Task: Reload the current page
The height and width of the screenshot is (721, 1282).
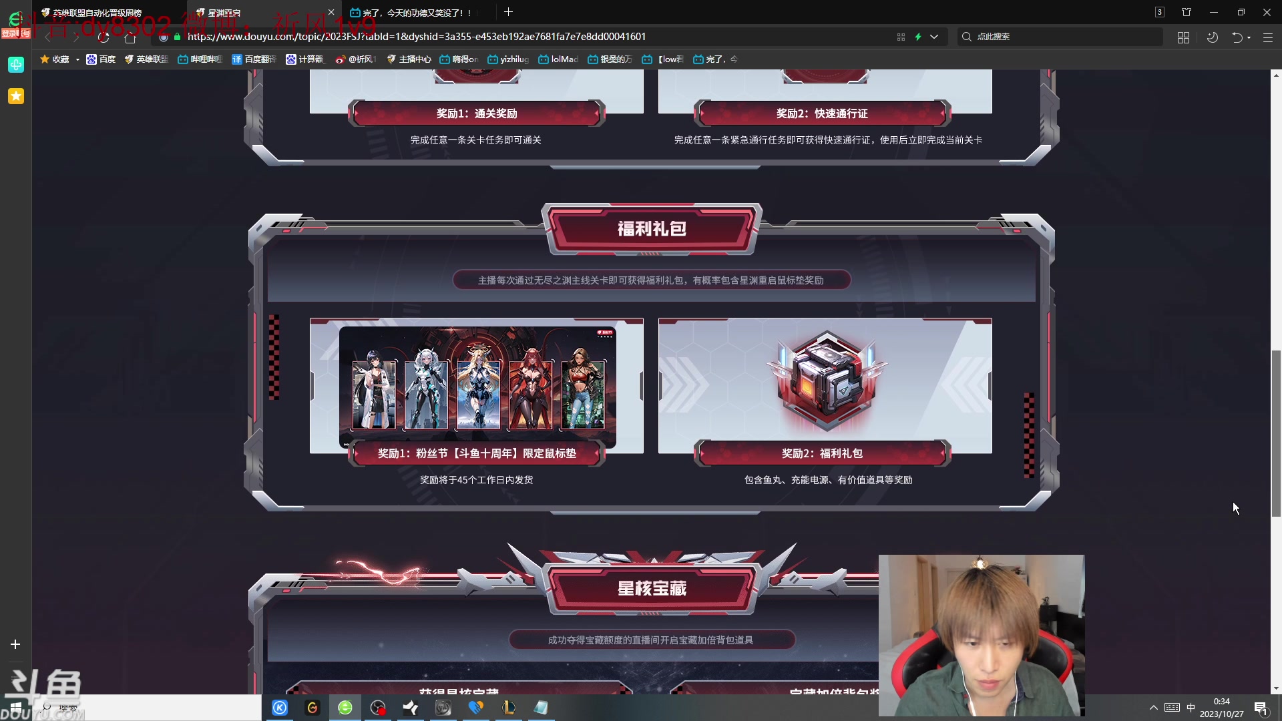Action: coord(103,37)
